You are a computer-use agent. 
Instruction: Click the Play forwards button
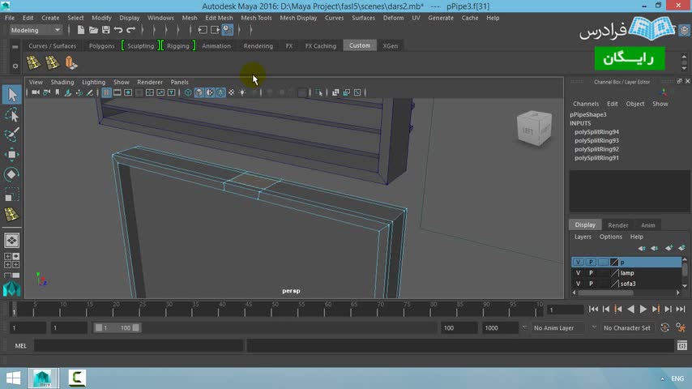click(x=643, y=310)
